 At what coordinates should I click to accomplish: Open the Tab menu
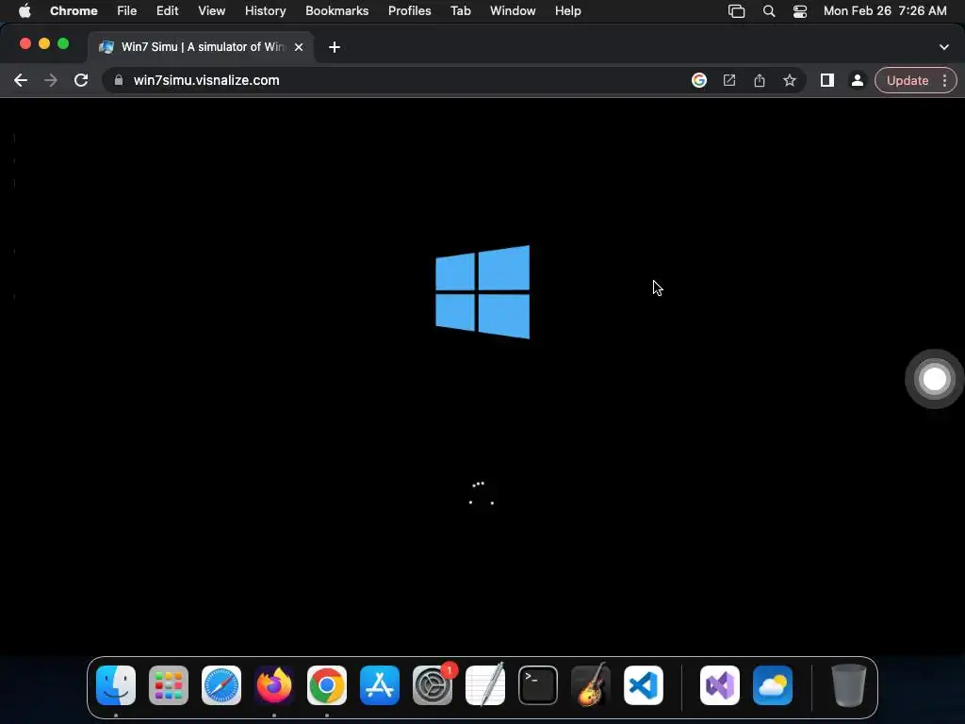click(x=460, y=11)
